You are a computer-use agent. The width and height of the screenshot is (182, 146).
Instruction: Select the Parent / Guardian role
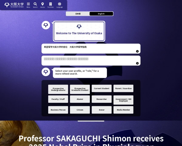point(123,89)
